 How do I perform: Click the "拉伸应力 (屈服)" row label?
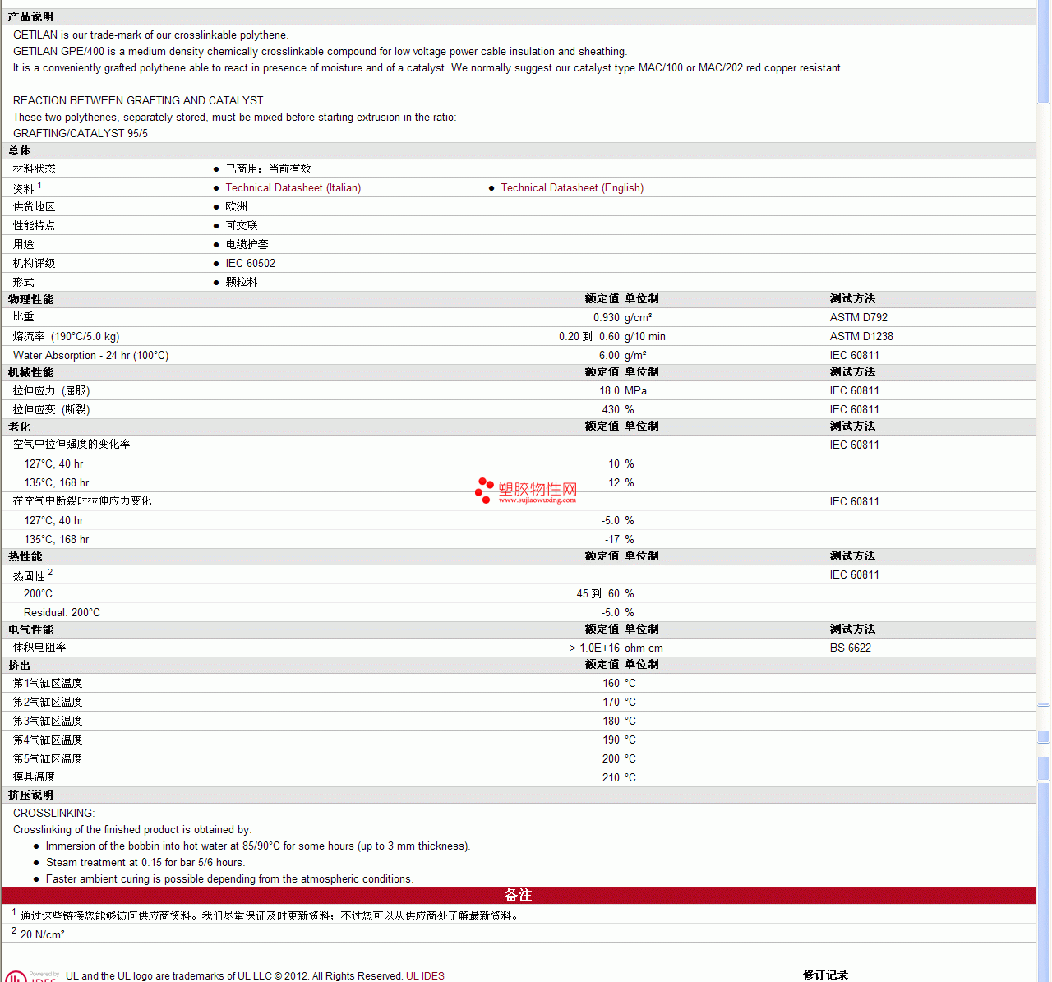(52, 391)
